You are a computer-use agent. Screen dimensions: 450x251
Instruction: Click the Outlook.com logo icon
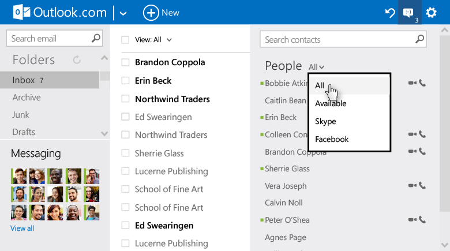(x=21, y=12)
